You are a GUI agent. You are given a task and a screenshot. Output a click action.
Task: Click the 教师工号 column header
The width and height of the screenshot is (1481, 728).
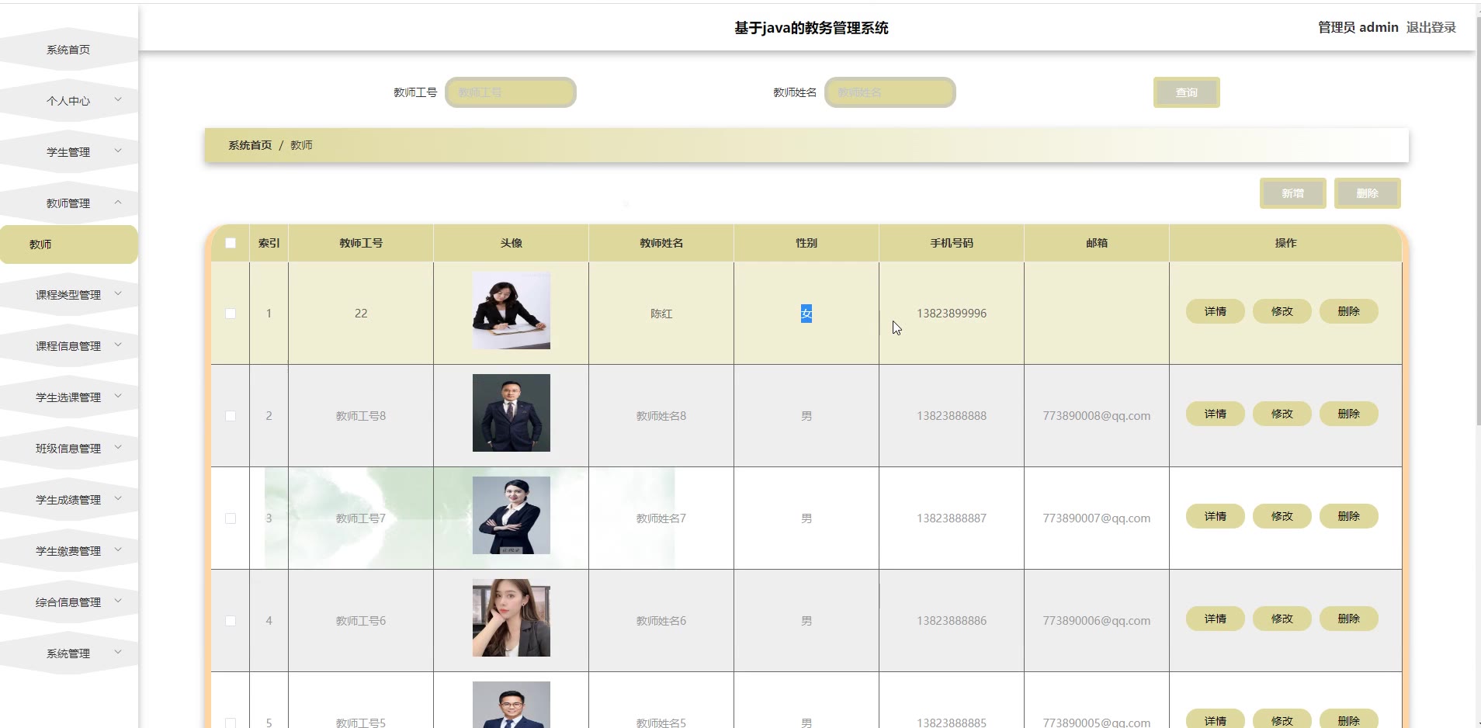coord(361,243)
